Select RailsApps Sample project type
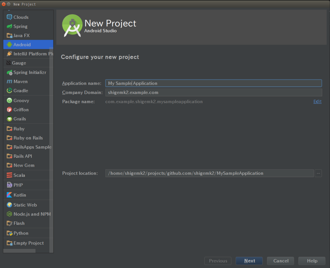Screen dimensions: 330x268 click(28, 147)
